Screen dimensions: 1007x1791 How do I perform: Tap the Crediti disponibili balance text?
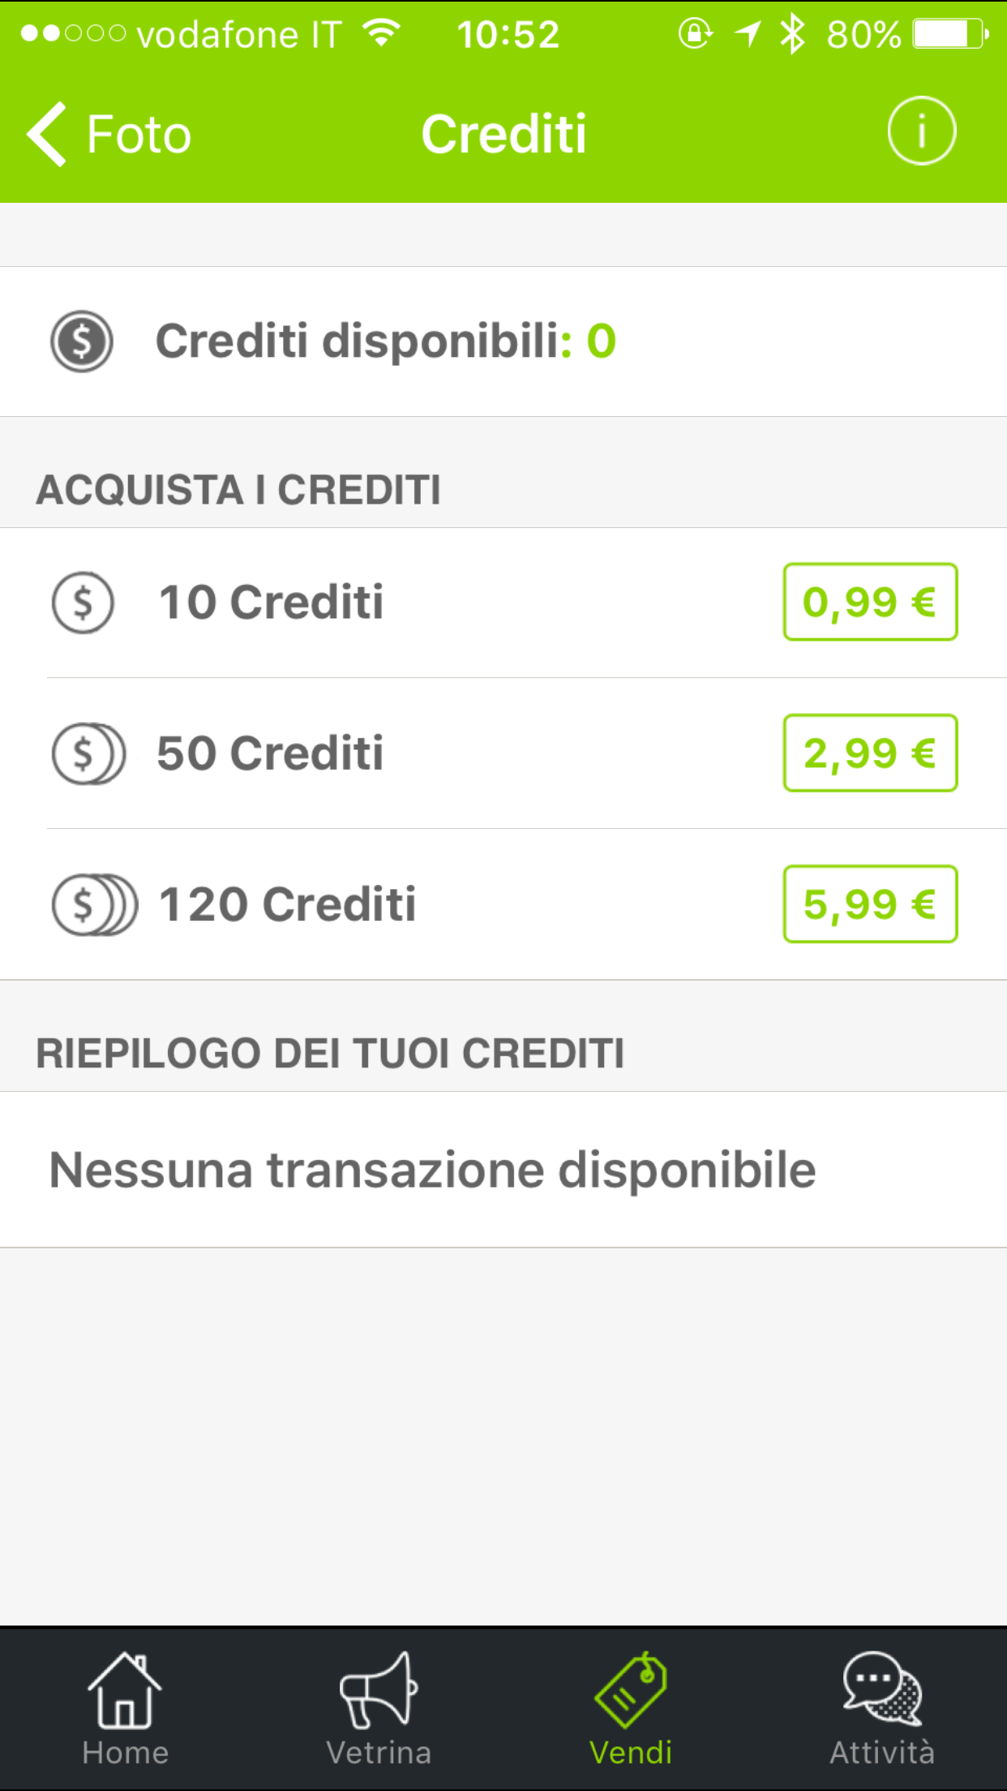385,341
